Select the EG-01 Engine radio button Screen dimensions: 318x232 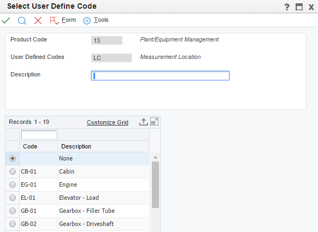[x=13, y=185]
